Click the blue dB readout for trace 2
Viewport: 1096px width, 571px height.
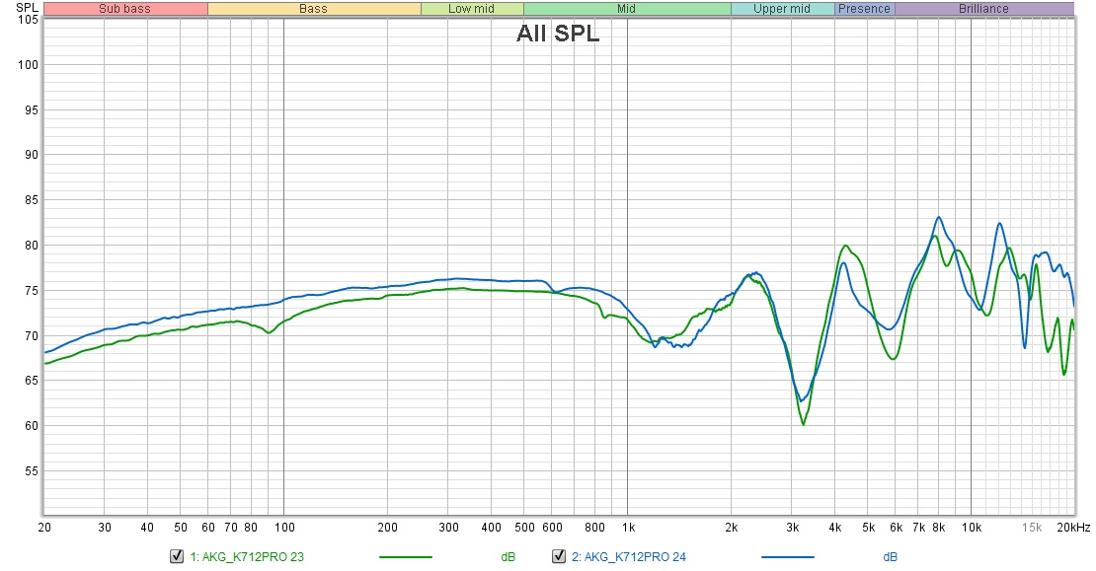pos(890,557)
